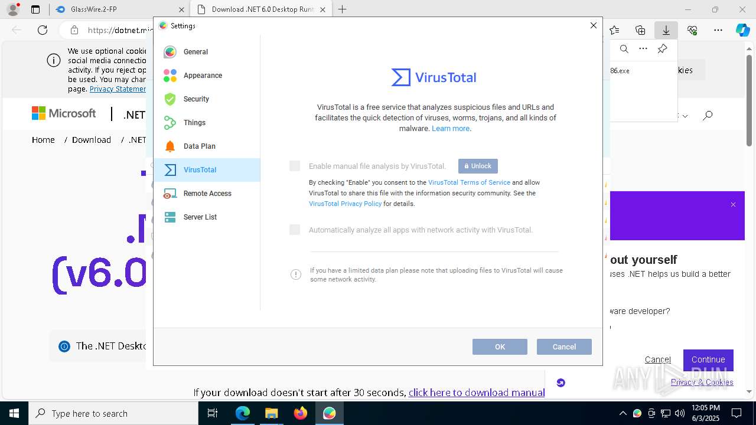Close the purple survey popup
The image size is (756, 425).
pos(733,205)
